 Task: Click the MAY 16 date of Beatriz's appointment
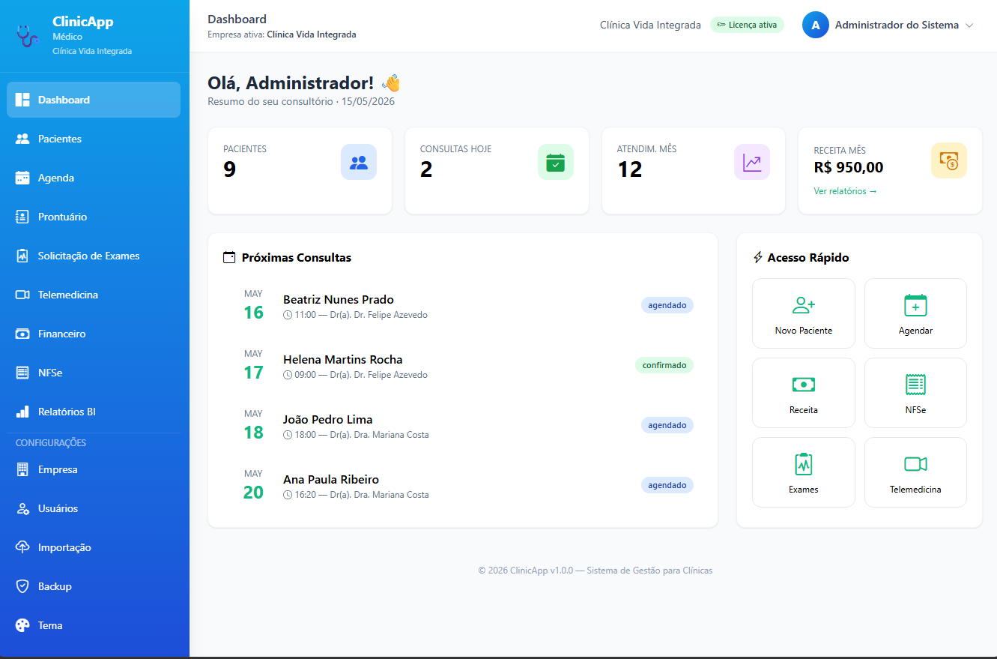253,305
